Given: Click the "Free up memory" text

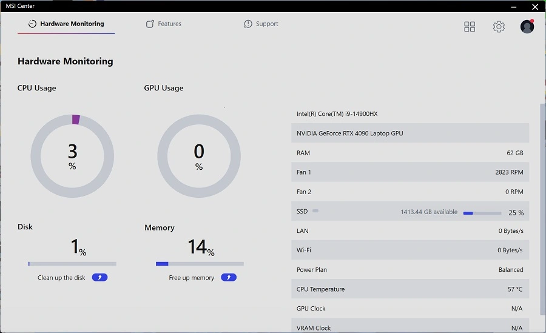Looking at the screenshot, I should (x=191, y=278).
